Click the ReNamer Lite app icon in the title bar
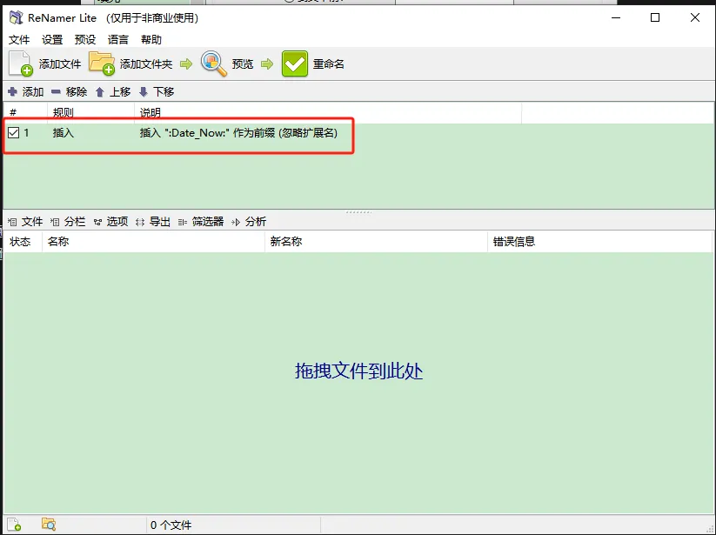 point(16,17)
